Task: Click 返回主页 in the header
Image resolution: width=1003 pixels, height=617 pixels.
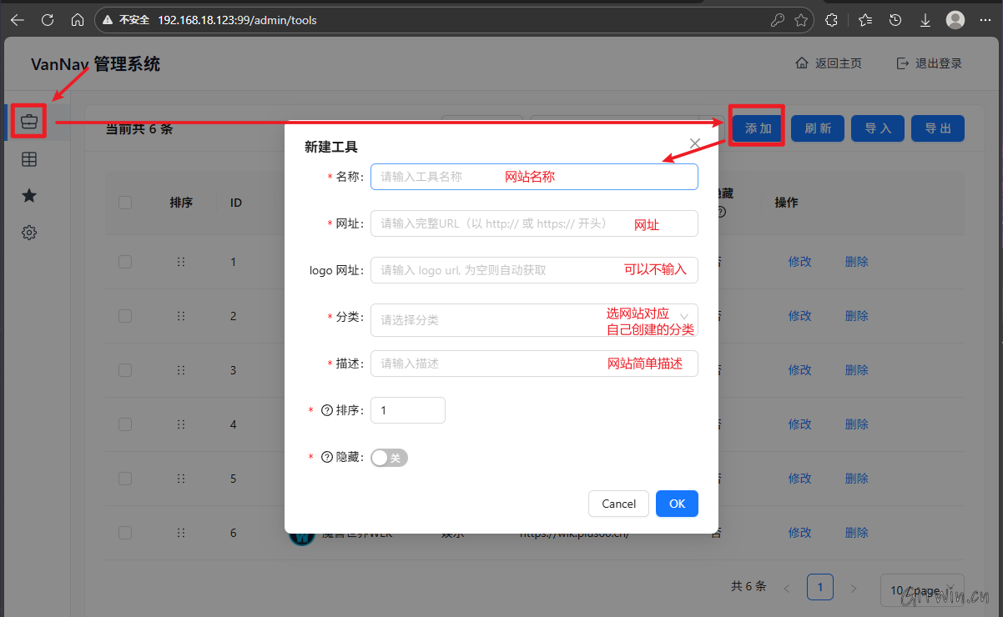Action: point(829,63)
